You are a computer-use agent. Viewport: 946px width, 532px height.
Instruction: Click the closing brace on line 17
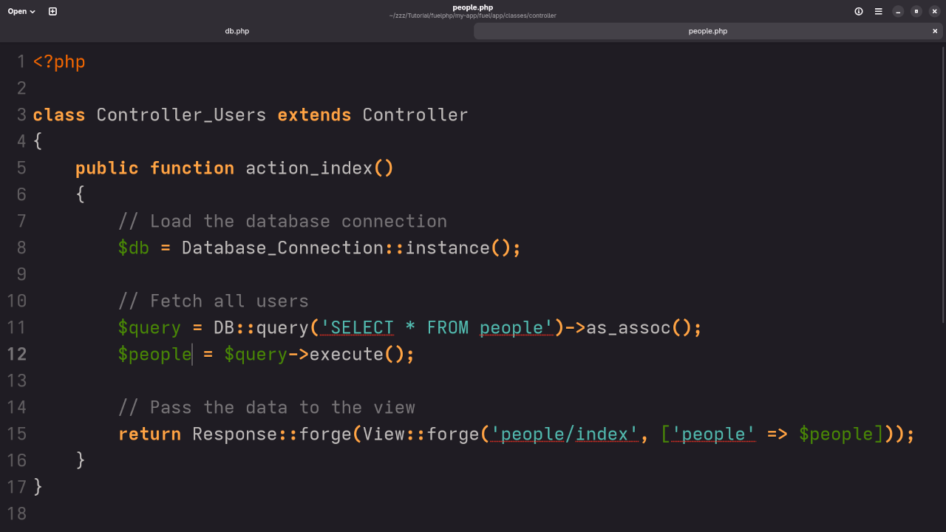point(38,487)
